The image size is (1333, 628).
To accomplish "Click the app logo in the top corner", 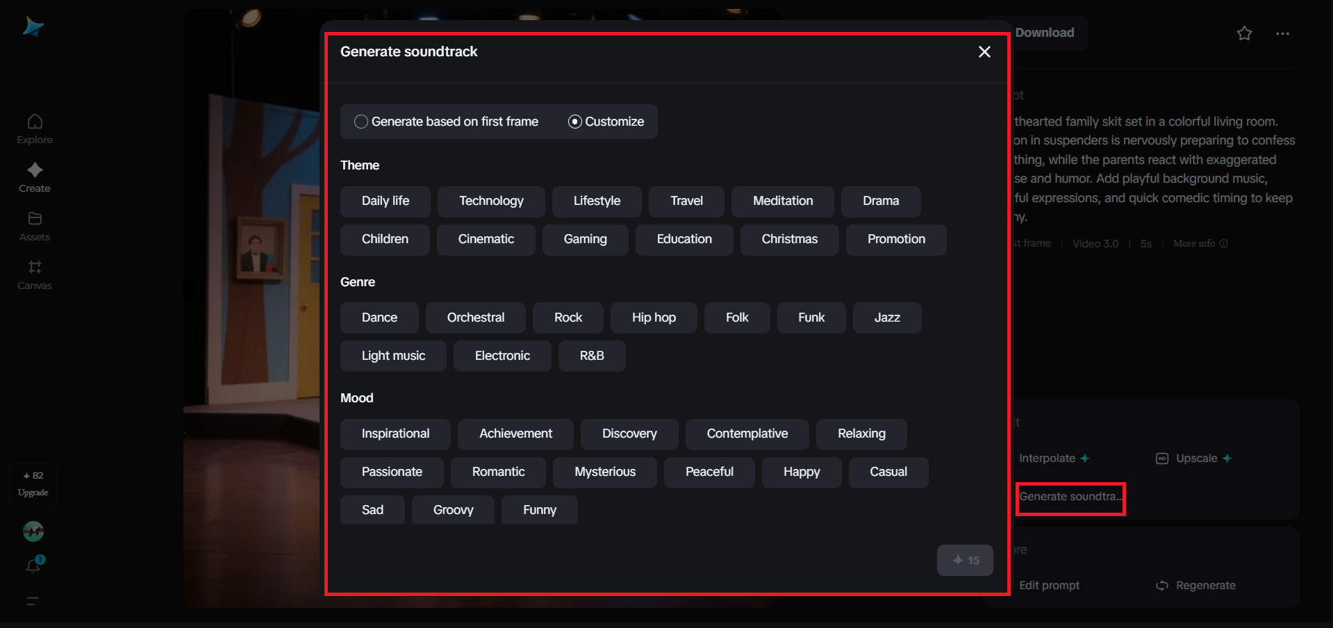I will tap(33, 26).
